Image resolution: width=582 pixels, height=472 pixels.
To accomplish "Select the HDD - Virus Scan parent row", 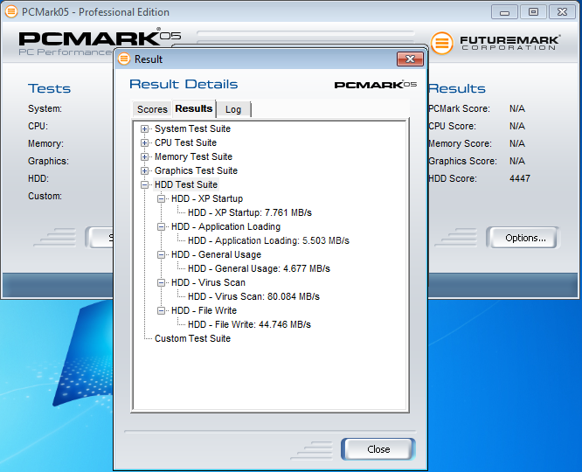I will tap(208, 282).
